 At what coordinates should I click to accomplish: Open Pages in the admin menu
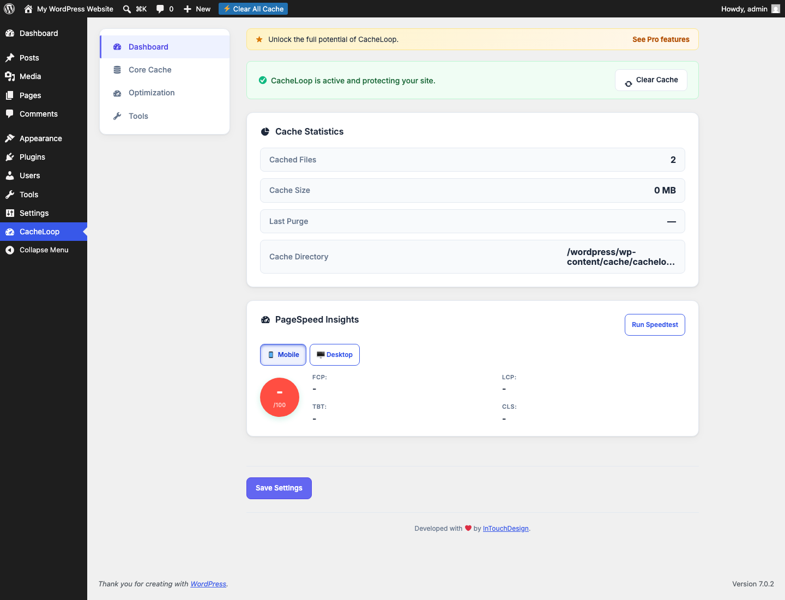pyautogui.click(x=44, y=95)
